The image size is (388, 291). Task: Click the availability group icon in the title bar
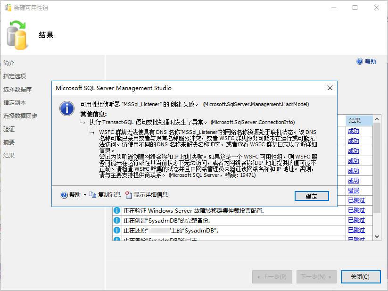tap(8, 8)
